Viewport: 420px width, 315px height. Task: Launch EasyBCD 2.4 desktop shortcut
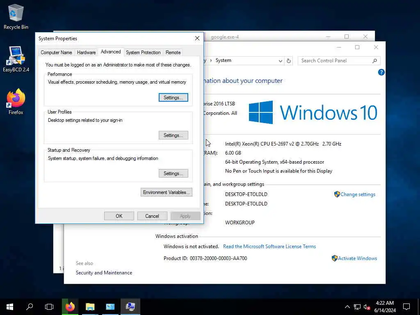[16, 59]
